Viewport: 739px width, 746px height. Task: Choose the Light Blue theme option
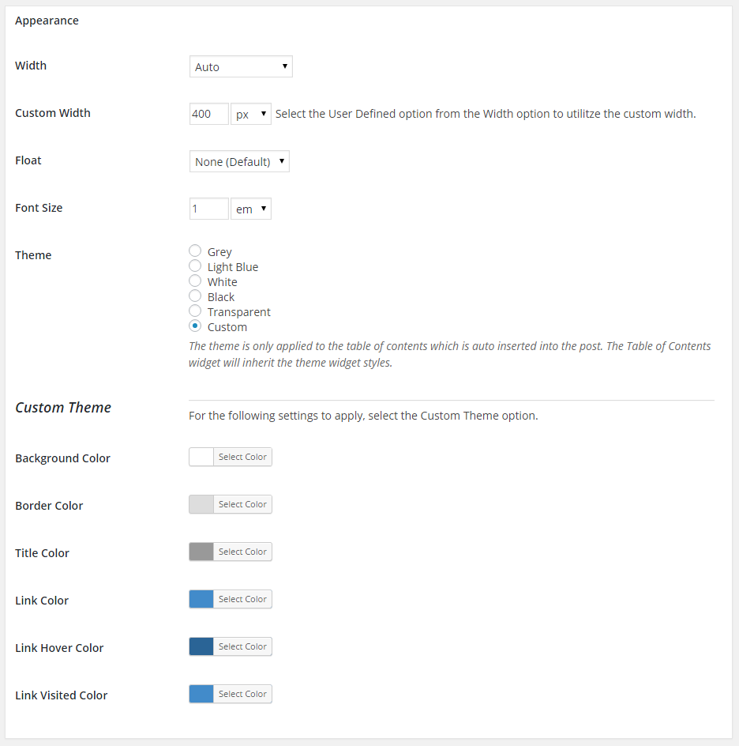(x=195, y=266)
